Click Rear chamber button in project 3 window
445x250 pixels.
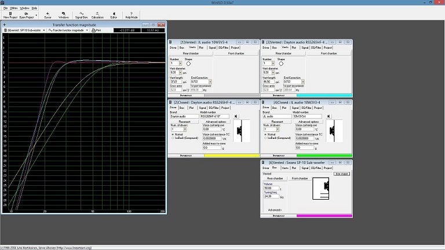tap(283, 53)
